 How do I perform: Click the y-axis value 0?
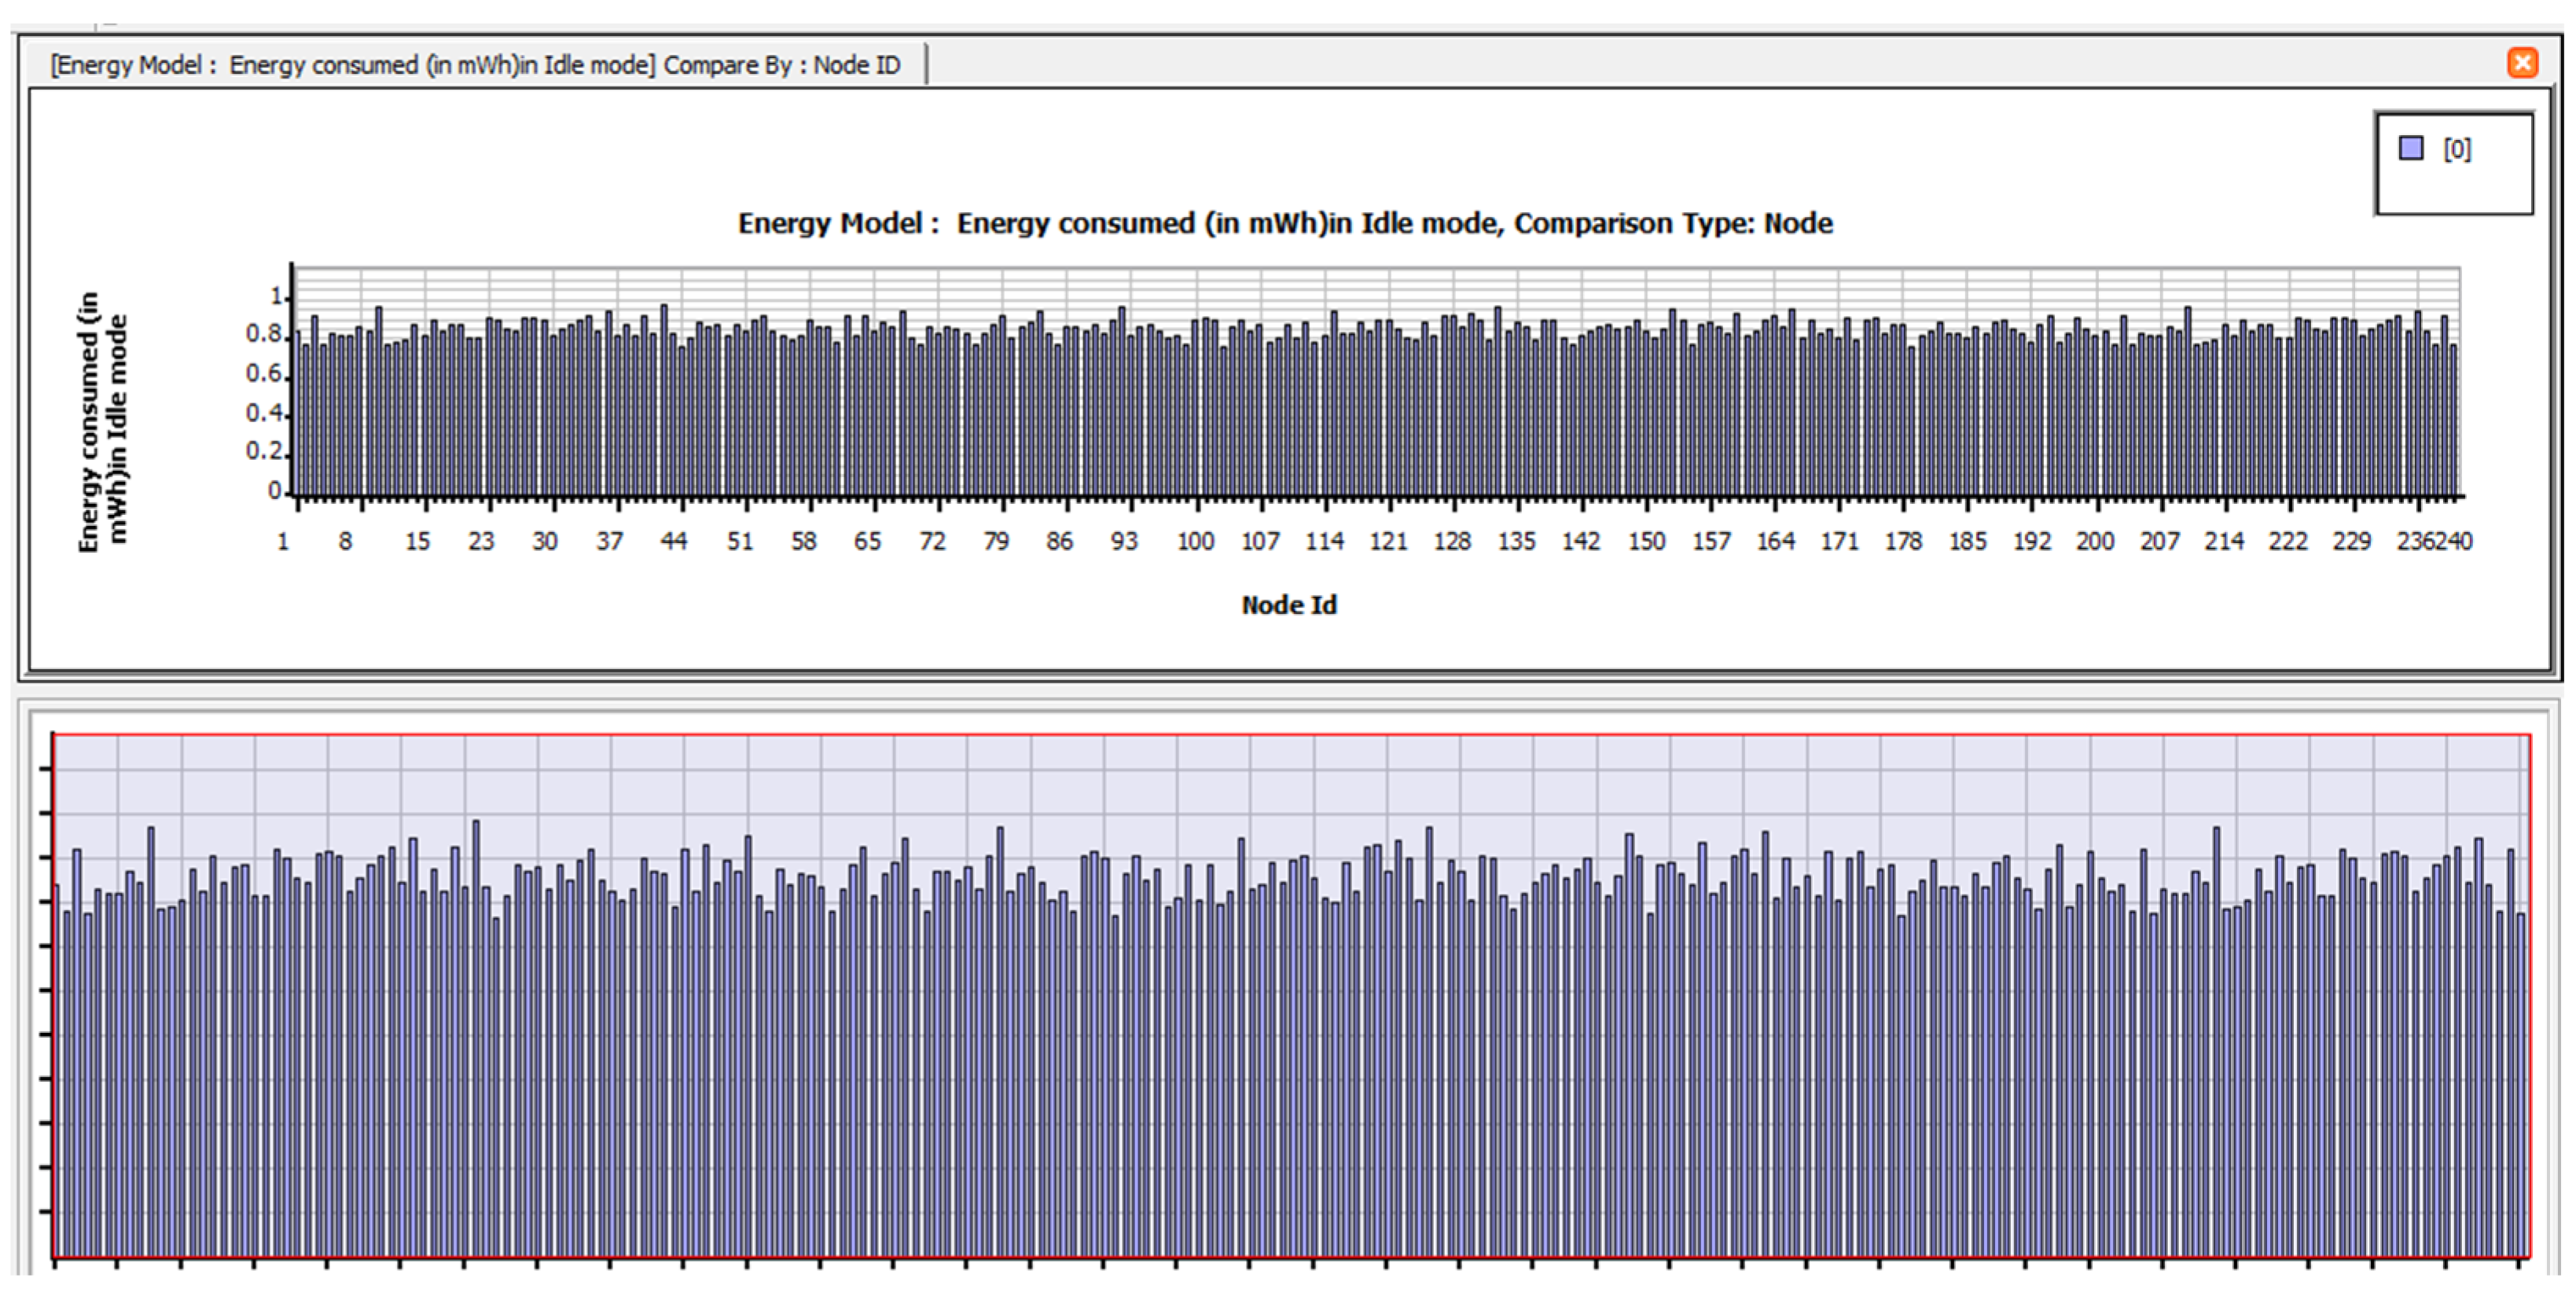tap(274, 490)
